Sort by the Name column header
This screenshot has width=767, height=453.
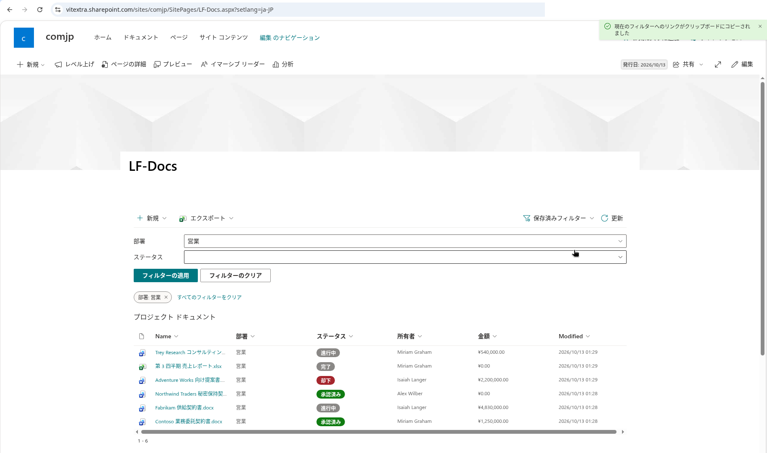pos(167,336)
